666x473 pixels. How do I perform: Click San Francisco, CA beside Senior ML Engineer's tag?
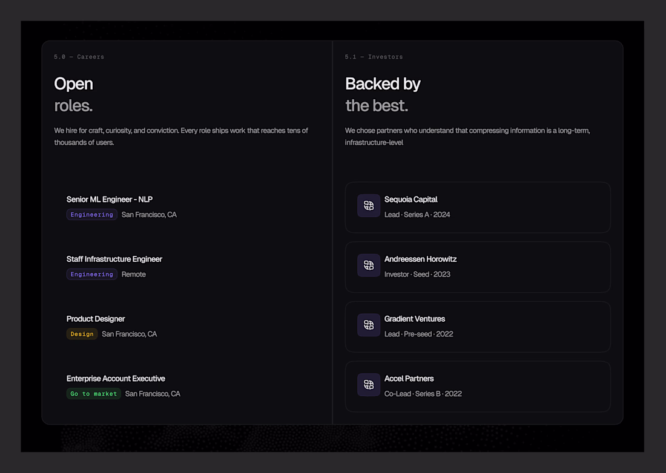pos(149,215)
